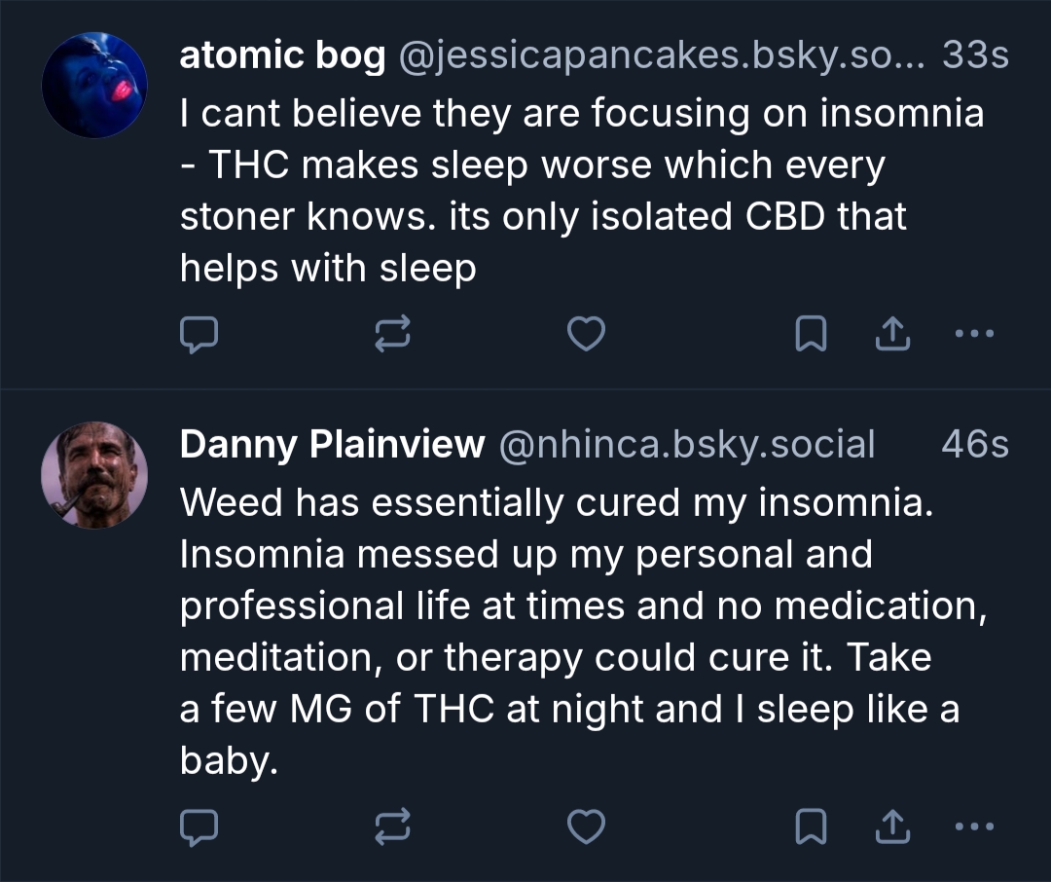Reply to Danny Plainview's post

pyautogui.click(x=199, y=827)
